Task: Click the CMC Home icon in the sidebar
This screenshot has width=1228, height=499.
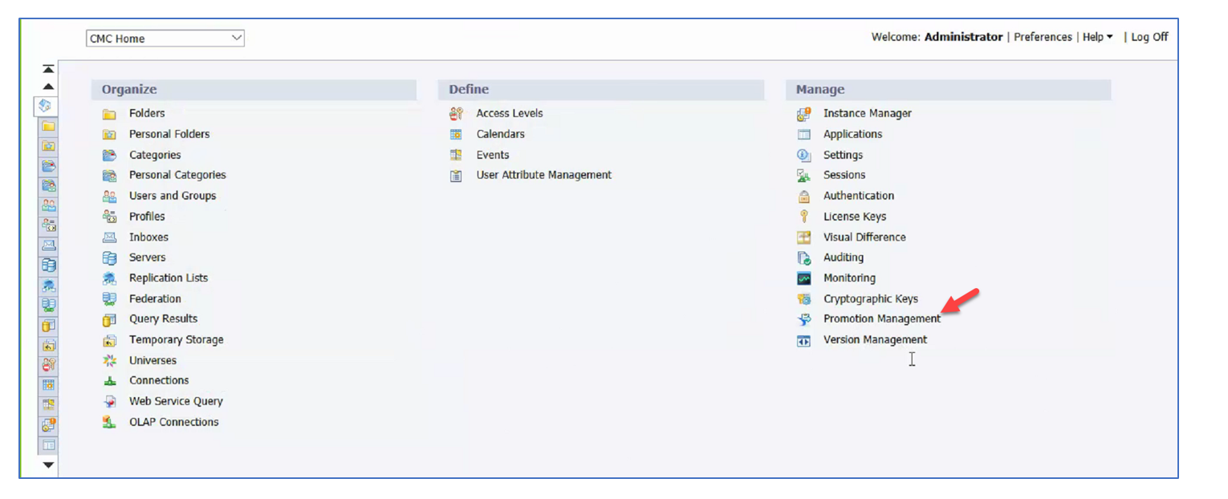Action: point(47,106)
